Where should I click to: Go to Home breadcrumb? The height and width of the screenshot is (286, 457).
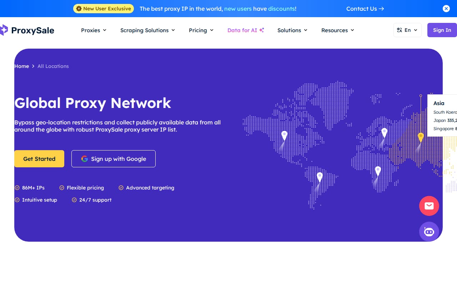(x=21, y=66)
